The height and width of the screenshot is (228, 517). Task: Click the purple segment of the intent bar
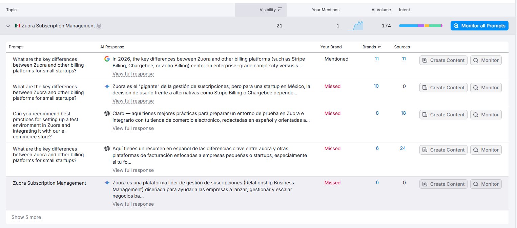[x=421, y=26]
